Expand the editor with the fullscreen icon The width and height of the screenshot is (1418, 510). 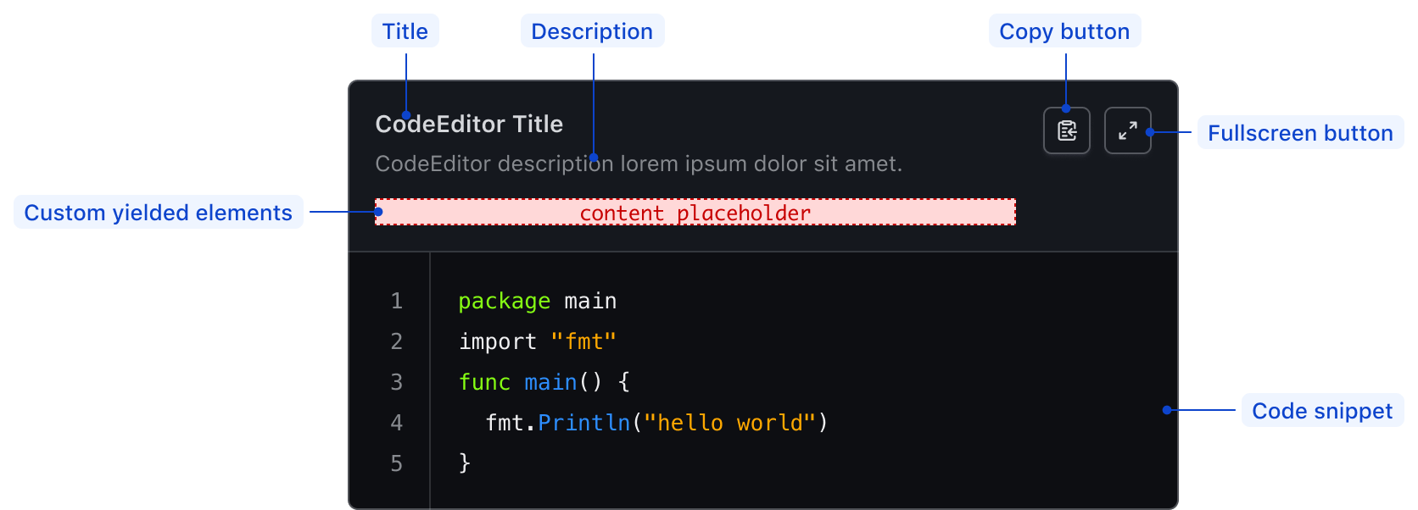(1127, 130)
